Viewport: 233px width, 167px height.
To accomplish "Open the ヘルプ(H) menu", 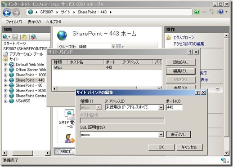I will (x=54, y=22).
